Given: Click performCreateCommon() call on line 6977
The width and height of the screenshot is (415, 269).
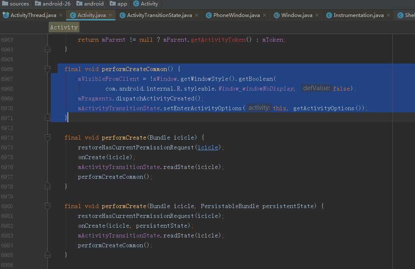Looking at the screenshot, I should (x=114, y=177).
